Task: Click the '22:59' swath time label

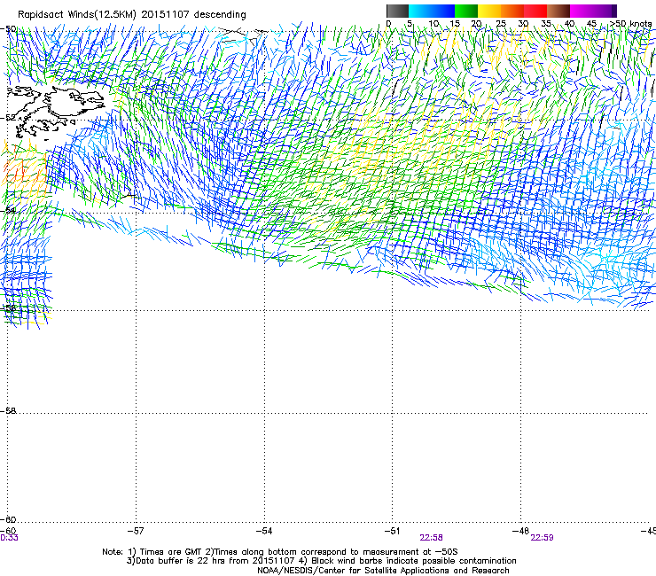Action: [x=543, y=538]
